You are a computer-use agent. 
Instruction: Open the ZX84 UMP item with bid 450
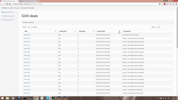(x=27, y=83)
